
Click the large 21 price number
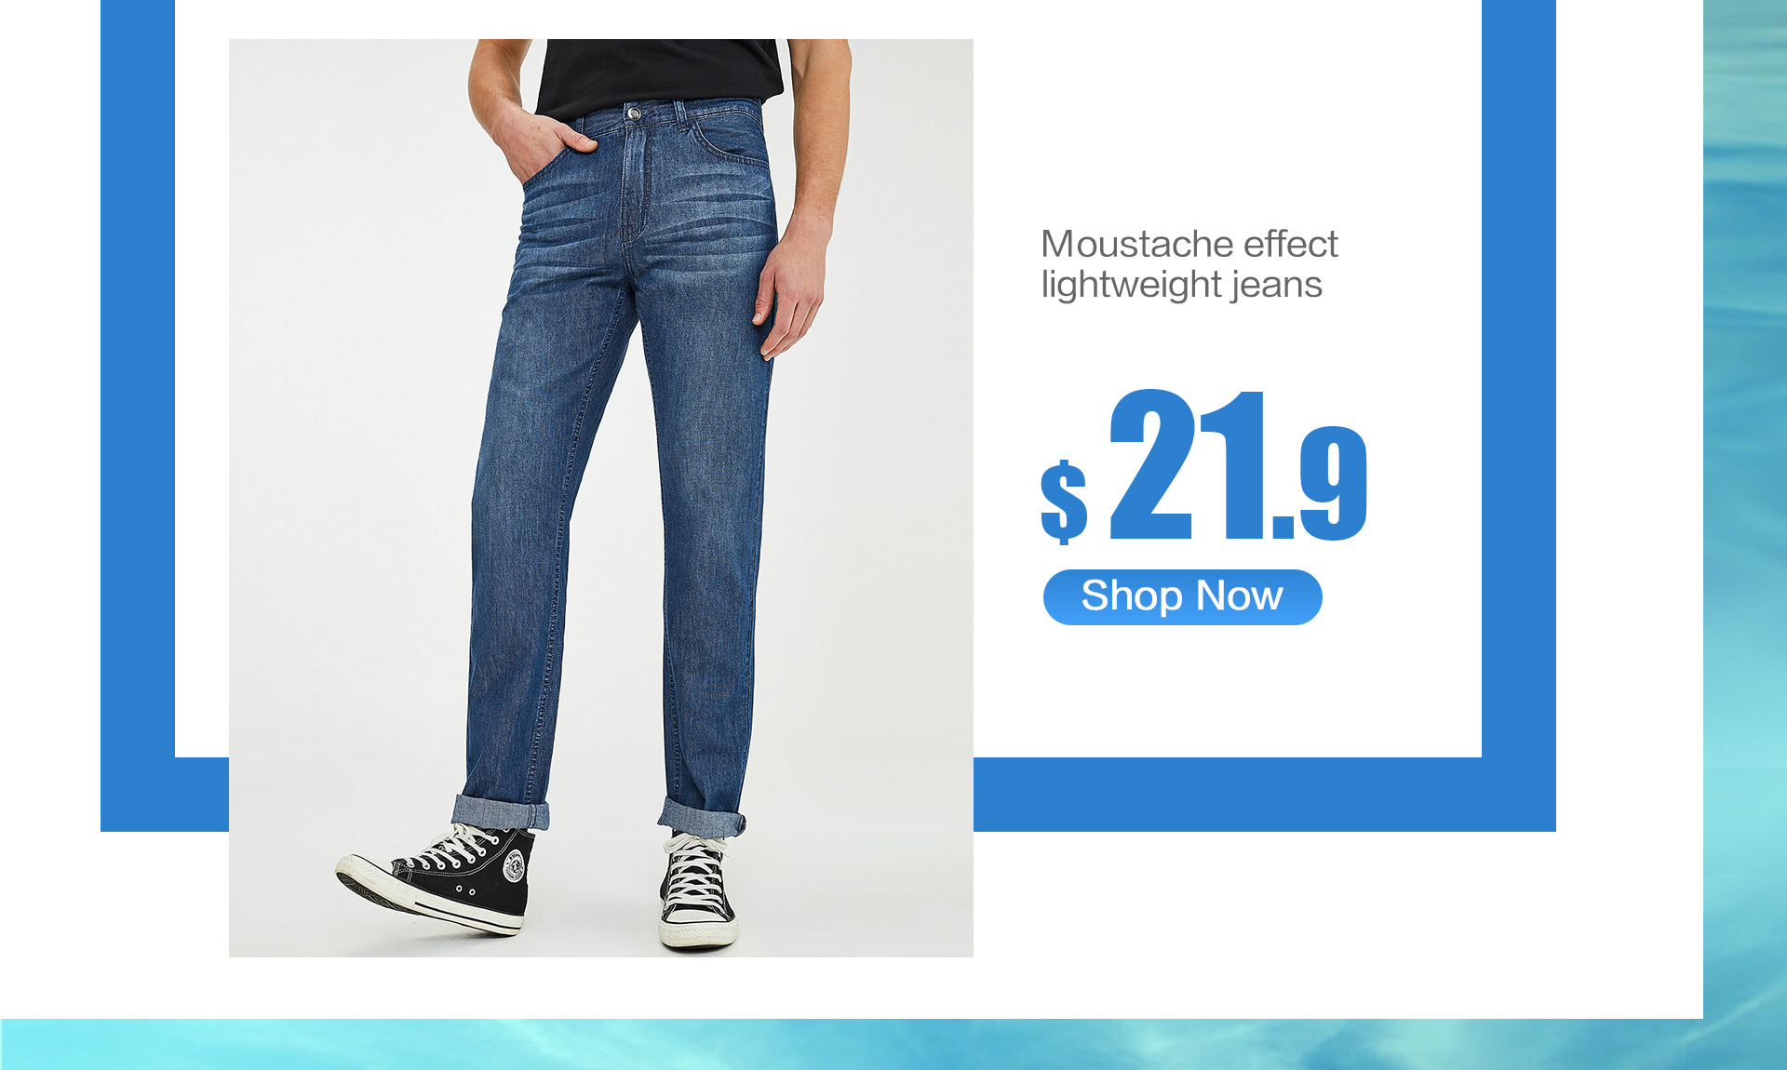pyautogui.click(x=1188, y=464)
